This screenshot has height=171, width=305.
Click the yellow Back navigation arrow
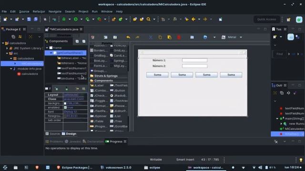(193, 19)
